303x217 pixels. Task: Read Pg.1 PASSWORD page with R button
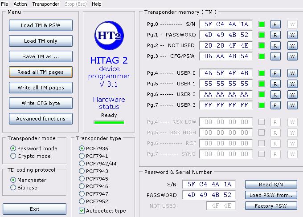(275, 35)
